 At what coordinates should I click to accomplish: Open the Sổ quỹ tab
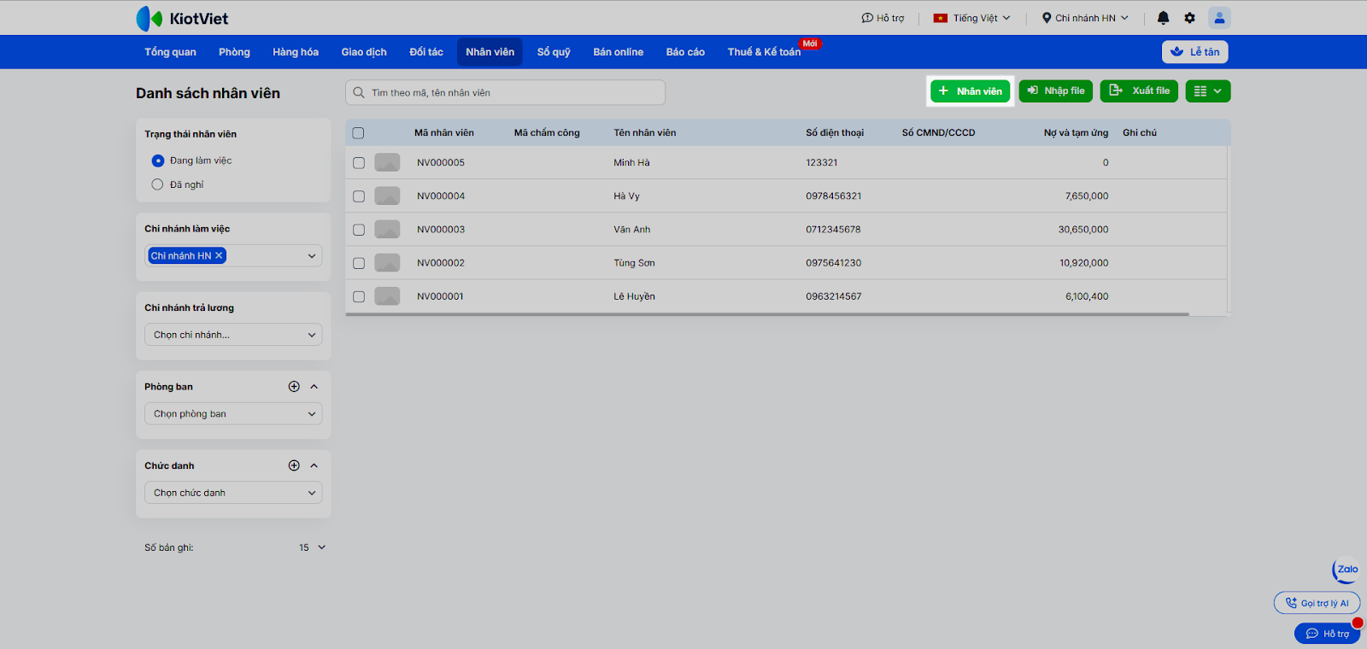[x=554, y=52]
